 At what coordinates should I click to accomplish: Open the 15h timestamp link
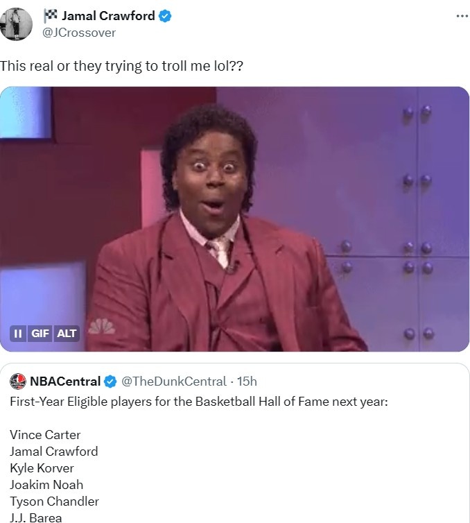pyautogui.click(x=247, y=381)
